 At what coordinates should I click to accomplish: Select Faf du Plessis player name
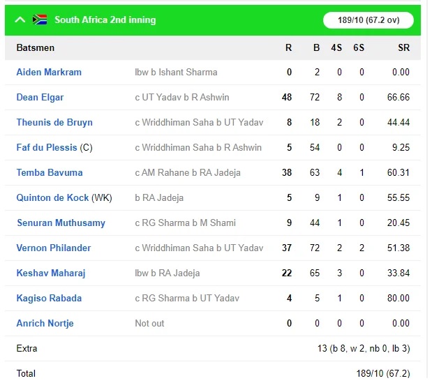pyautogui.click(x=47, y=147)
